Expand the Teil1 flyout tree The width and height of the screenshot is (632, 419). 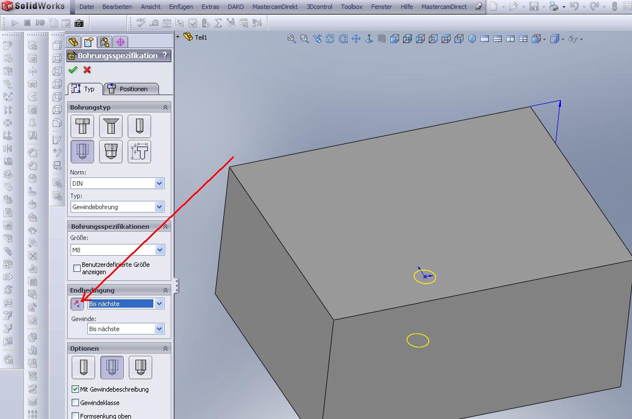pos(178,37)
